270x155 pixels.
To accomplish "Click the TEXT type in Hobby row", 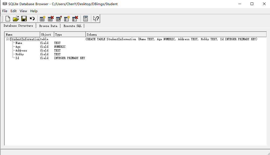I will pyautogui.click(x=57, y=54).
